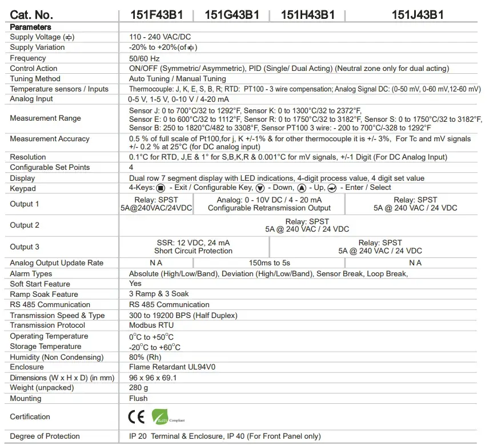
Task: Select the 151F43B1 catalog column header
Action: click(155, 15)
